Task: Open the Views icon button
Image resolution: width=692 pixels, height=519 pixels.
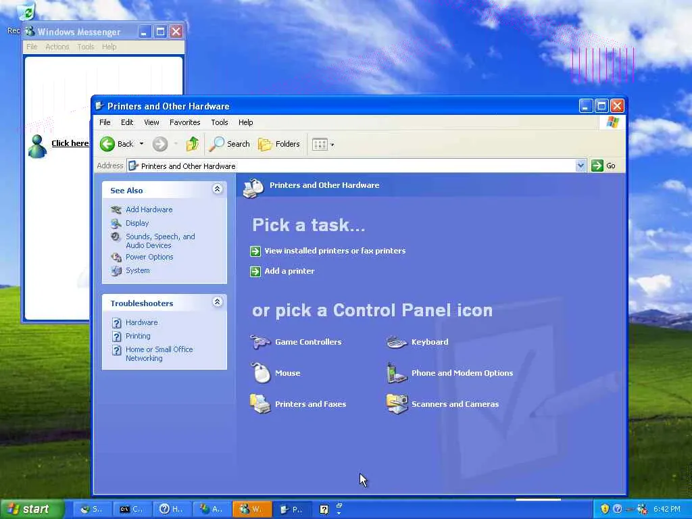Action: 320,145
